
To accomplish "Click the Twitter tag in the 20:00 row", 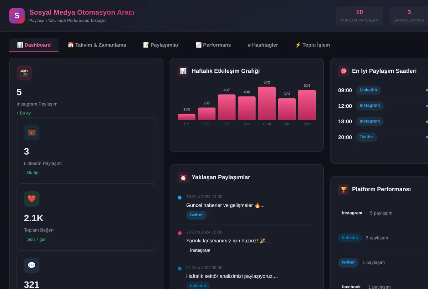I will [366, 137].
